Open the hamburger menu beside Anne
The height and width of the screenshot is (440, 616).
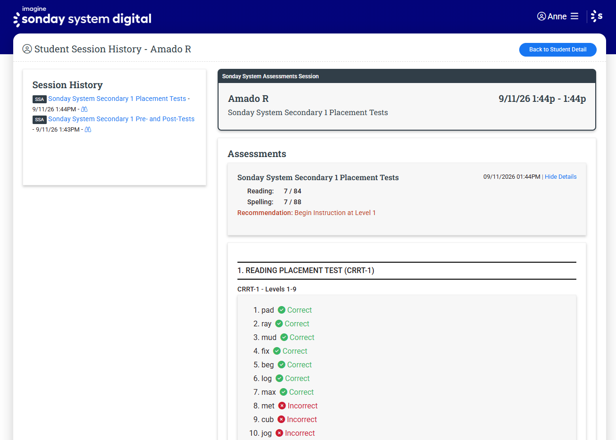[574, 17]
